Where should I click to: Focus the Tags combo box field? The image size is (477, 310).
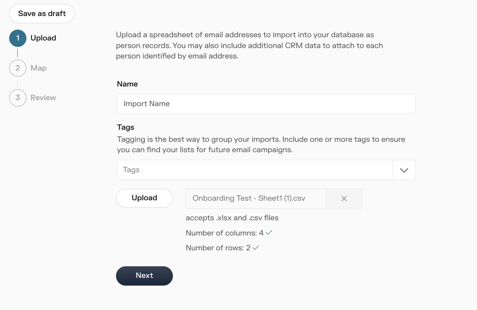coord(255,170)
